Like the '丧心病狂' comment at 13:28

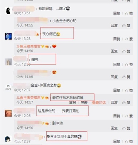coord(129,39)
